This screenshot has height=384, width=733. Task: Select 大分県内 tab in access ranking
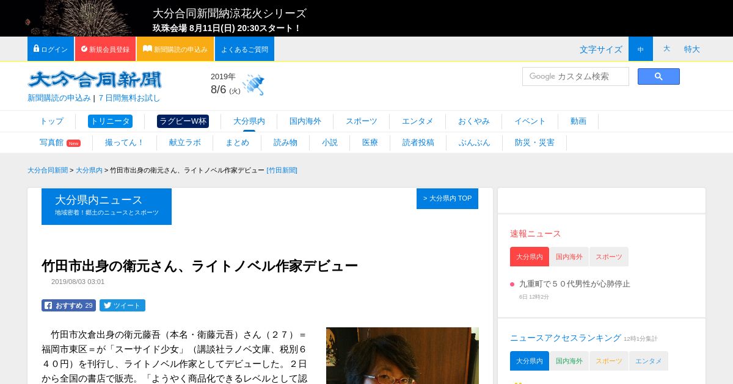coord(530,361)
